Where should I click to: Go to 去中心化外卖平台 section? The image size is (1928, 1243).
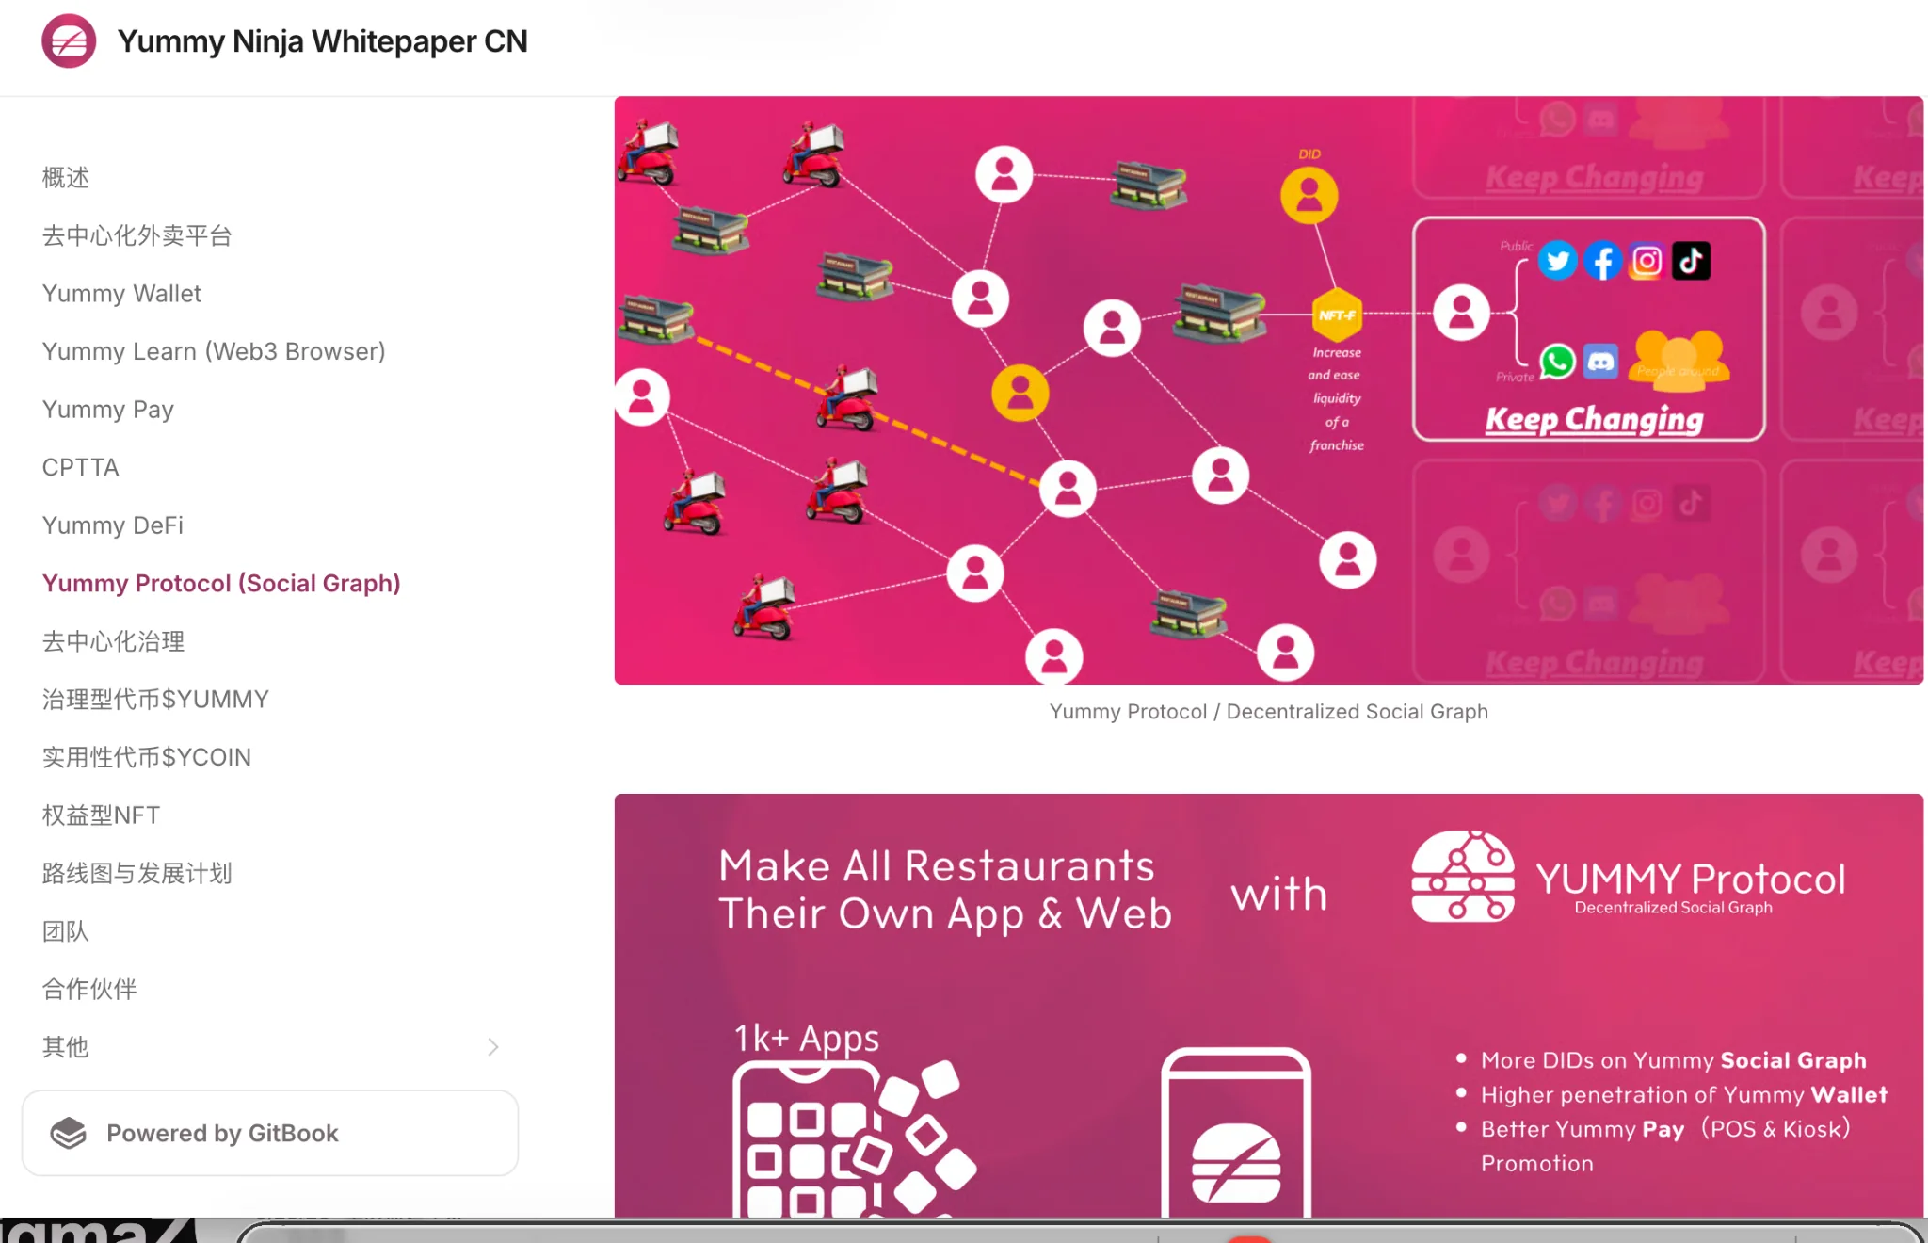pos(137,235)
